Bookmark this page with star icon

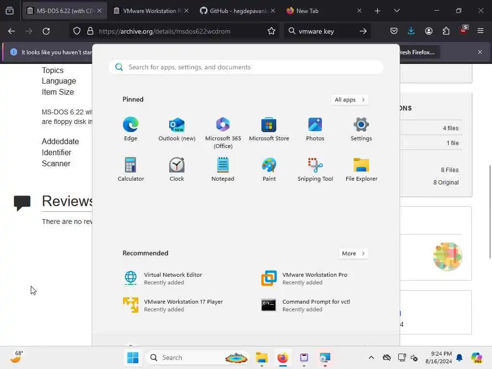coord(271,31)
